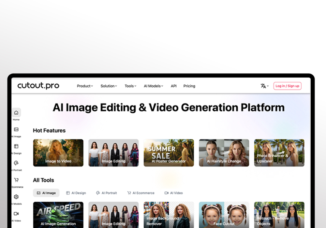Switch to AI Video tools tab
Screen dimensions: 326x228
173,193
